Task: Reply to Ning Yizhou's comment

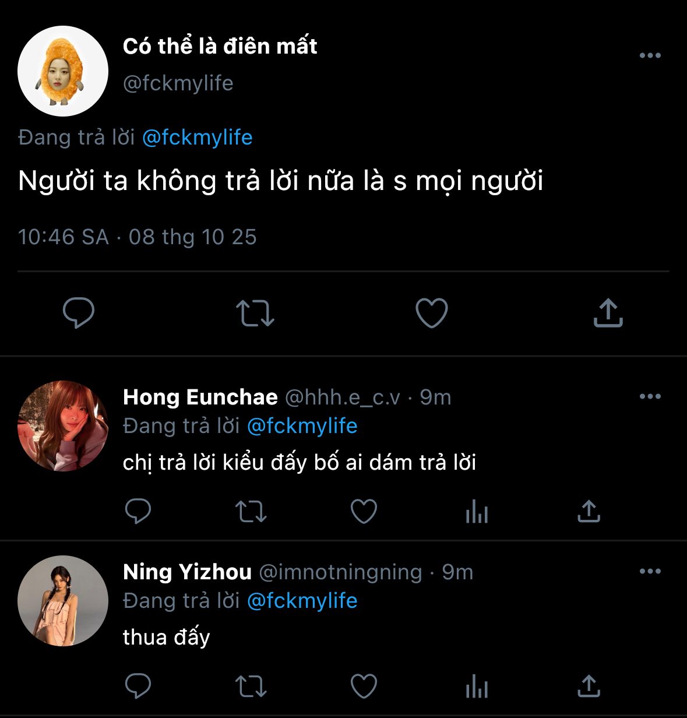Action: coord(138,685)
